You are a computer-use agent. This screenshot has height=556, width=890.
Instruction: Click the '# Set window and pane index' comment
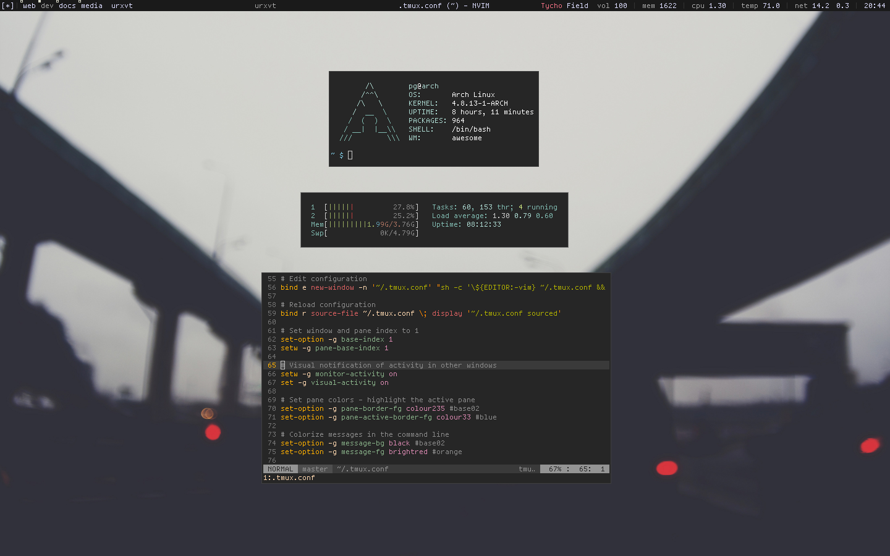(x=350, y=331)
